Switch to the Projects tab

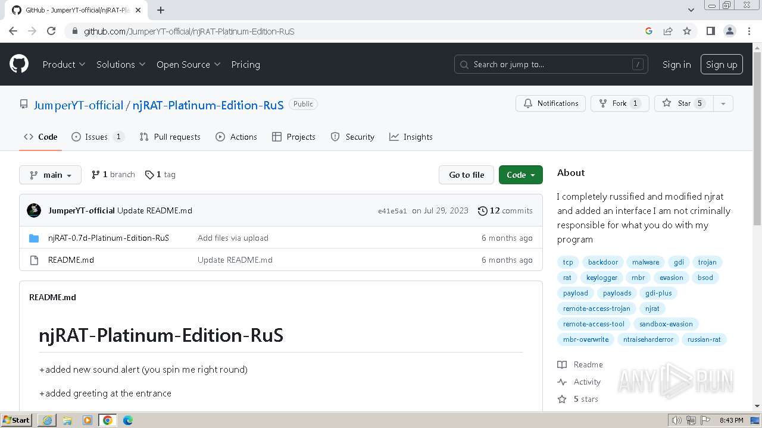coord(293,137)
